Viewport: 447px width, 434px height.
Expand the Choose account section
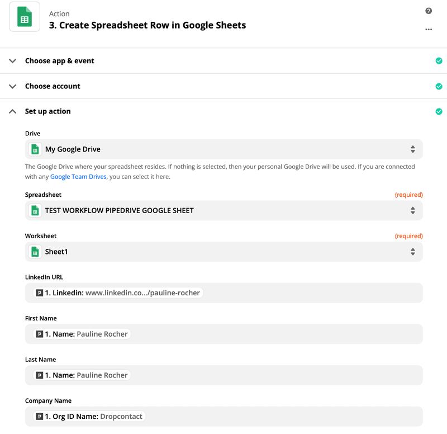12,86
